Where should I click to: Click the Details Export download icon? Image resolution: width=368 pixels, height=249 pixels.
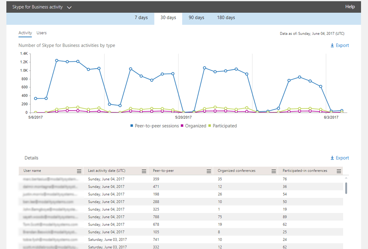[x=332, y=158]
